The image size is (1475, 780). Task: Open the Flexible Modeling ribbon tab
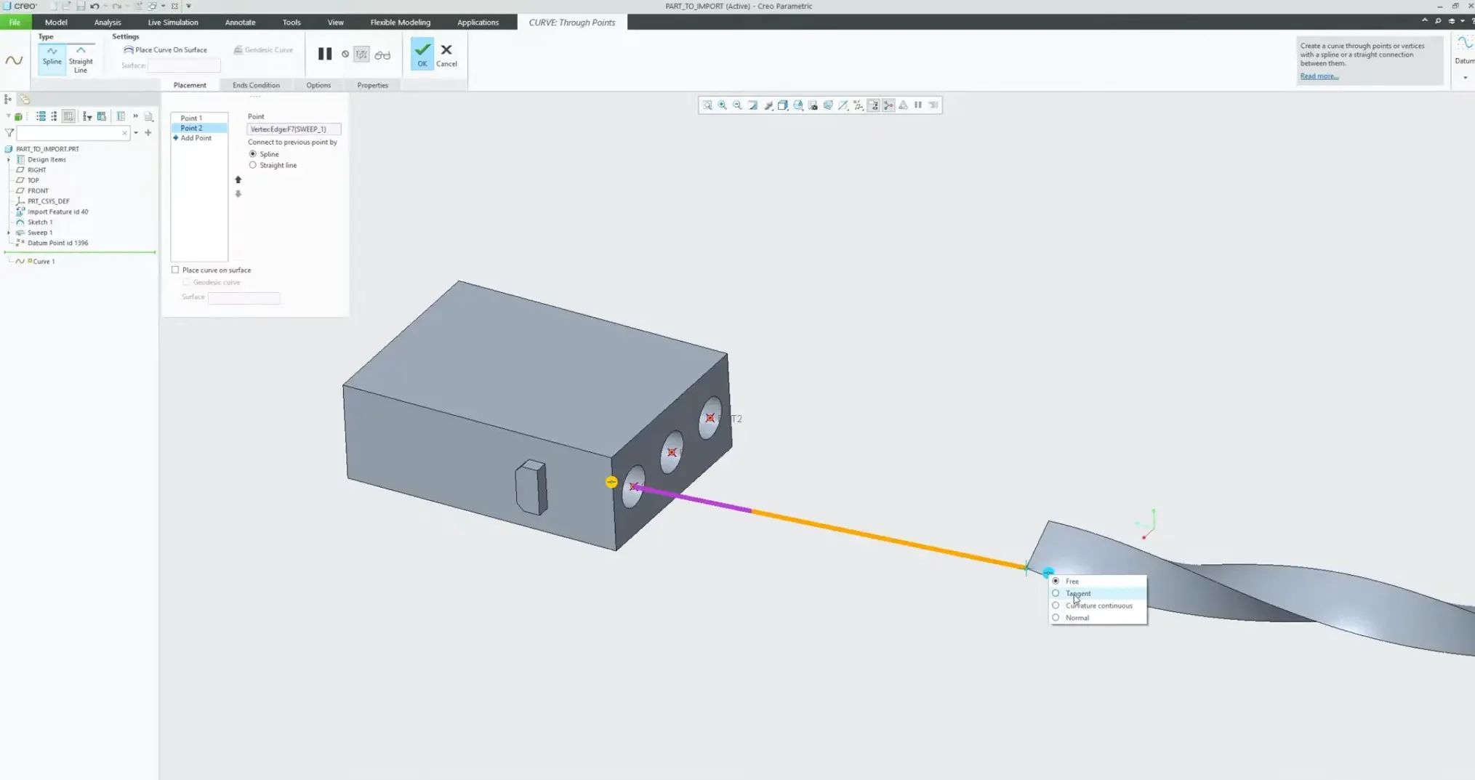(400, 22)
